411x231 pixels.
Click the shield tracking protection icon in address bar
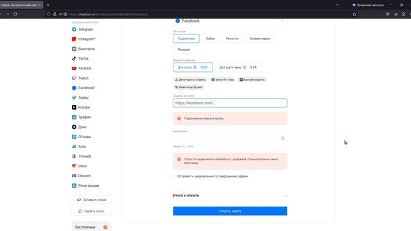coord(49,14)
